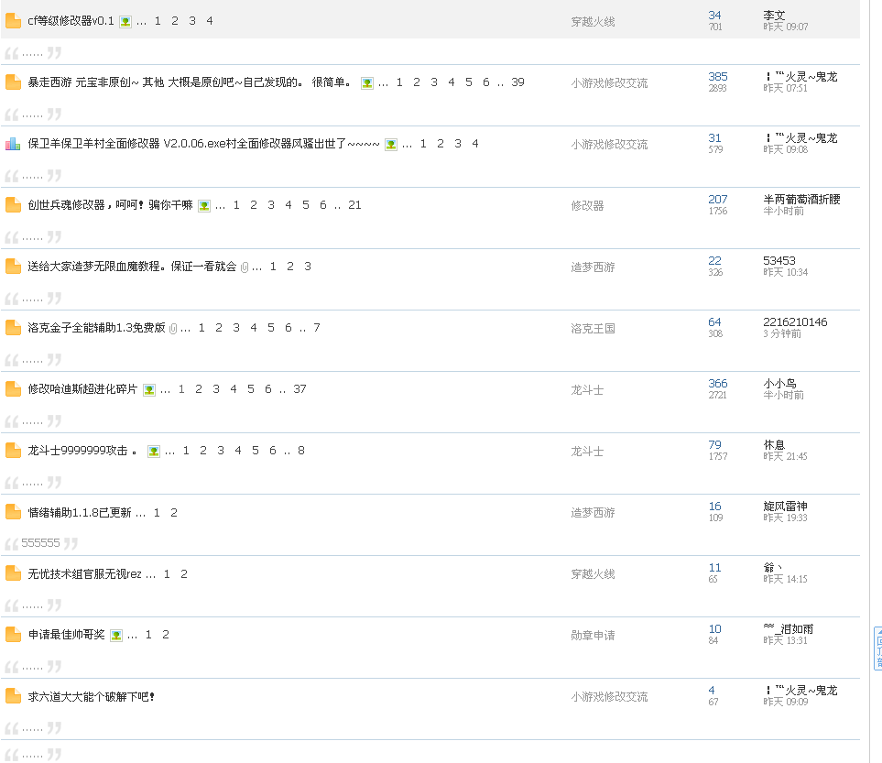Open the folder icon beside 修改哈迪斯超进化碎片
Screen dimensions: 882x763
pos(13,388)
